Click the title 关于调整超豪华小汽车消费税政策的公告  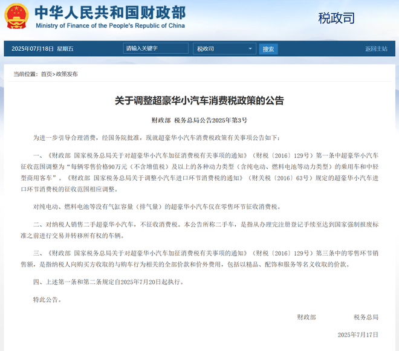[199, 100]
